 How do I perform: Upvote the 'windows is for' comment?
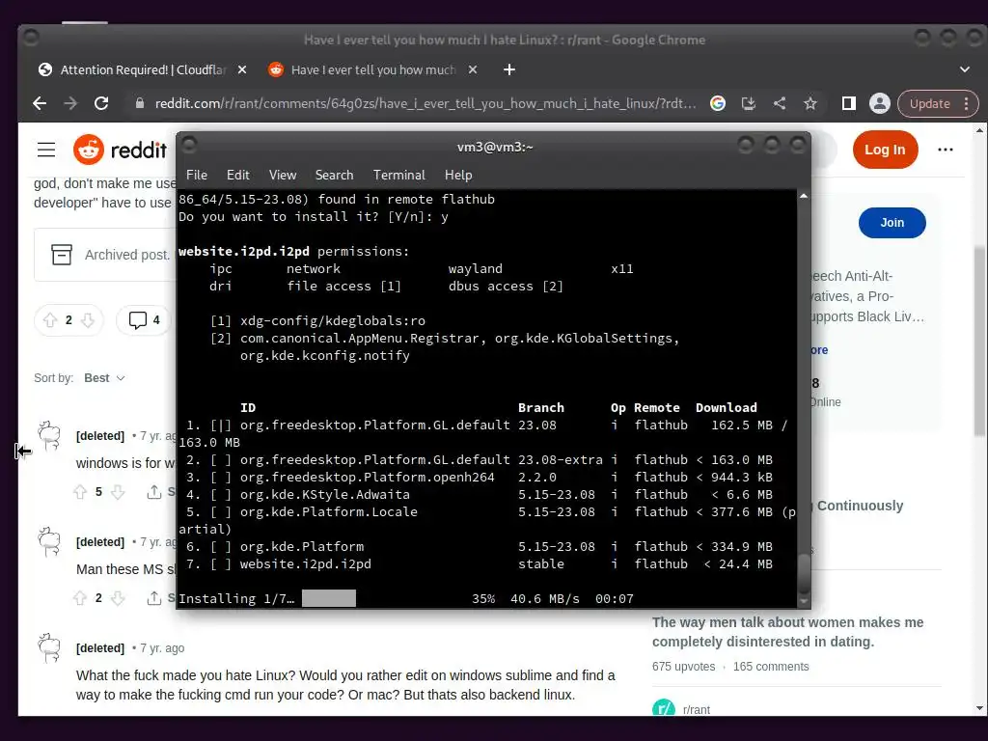click(x=80, y=492)
